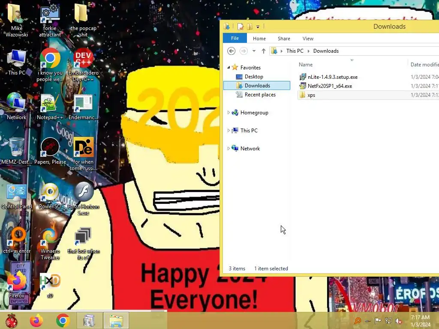Expand the chevron after This PC in address bar

pyautogui.click(x=309, y=51)
